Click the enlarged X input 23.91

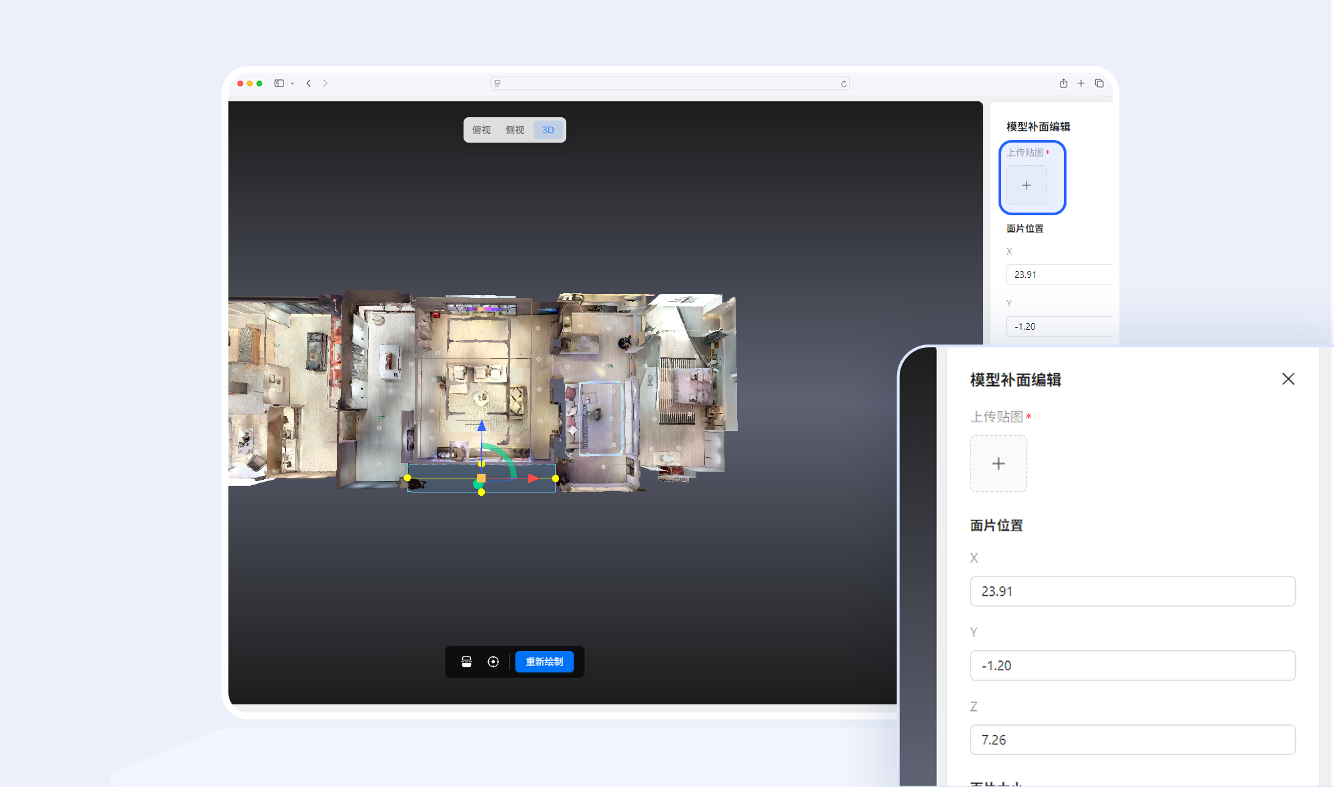[1133, 591]
